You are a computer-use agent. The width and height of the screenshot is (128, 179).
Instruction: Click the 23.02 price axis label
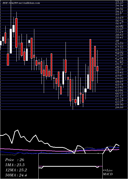pos(119,90)
